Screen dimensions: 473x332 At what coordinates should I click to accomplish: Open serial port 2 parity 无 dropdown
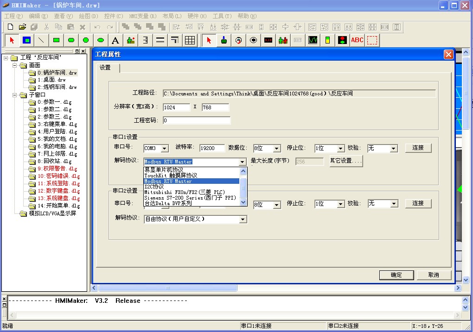pos(393,204)
